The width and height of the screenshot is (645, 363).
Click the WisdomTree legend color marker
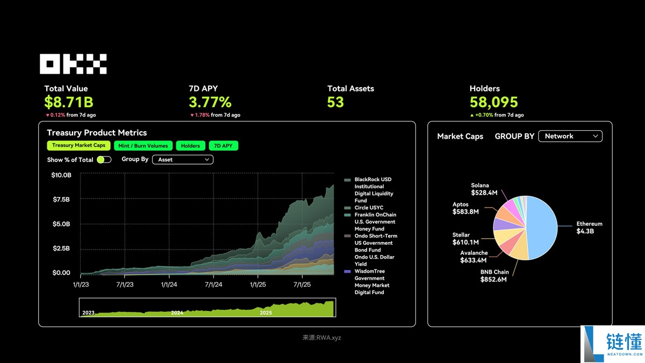click(347, 272)
